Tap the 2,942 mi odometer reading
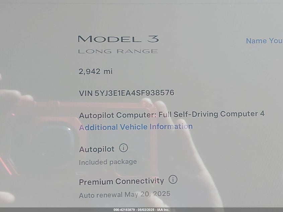This screenshot has height=212, width=283. [95, 71]
